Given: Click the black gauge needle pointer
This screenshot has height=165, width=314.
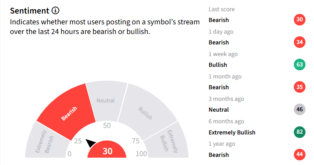Looking at the screenshot, I should [x=90, y=143].
